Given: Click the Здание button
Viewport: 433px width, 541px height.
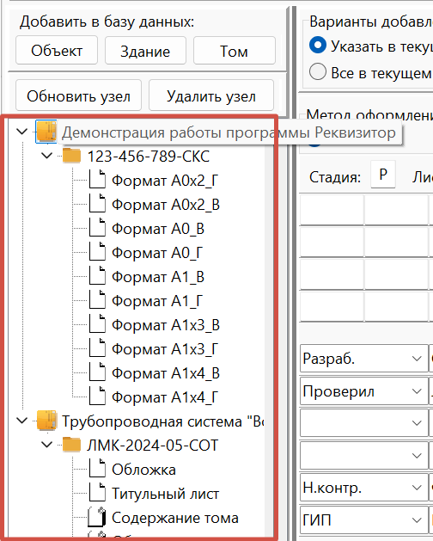Looking at the screenshot, I should (x=145, y=51).
